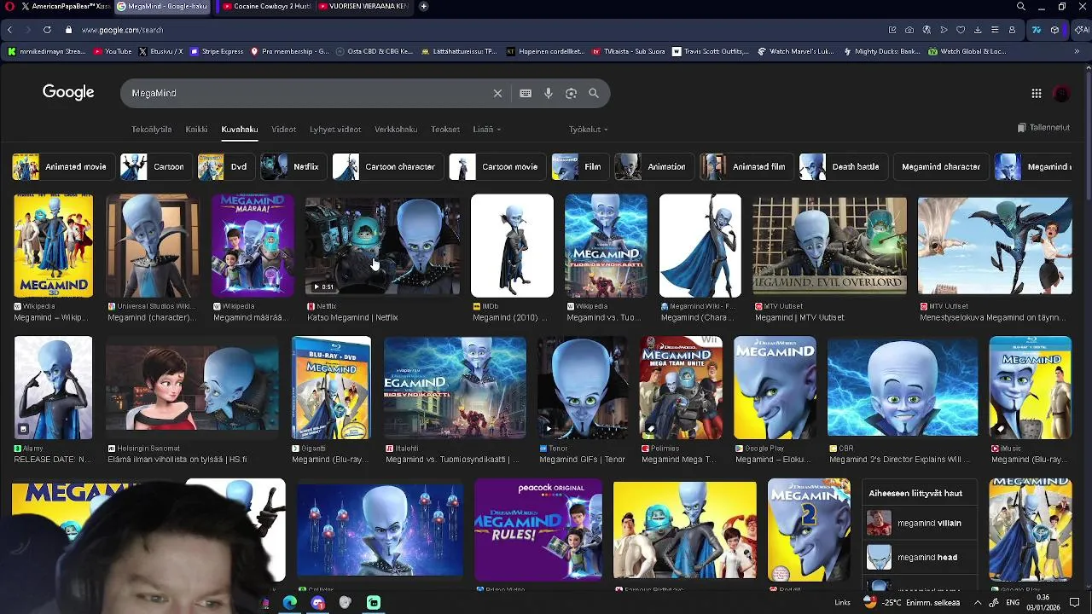Show more bookmarks with the chevron

pyautogui.click(x=1077, y=51)
